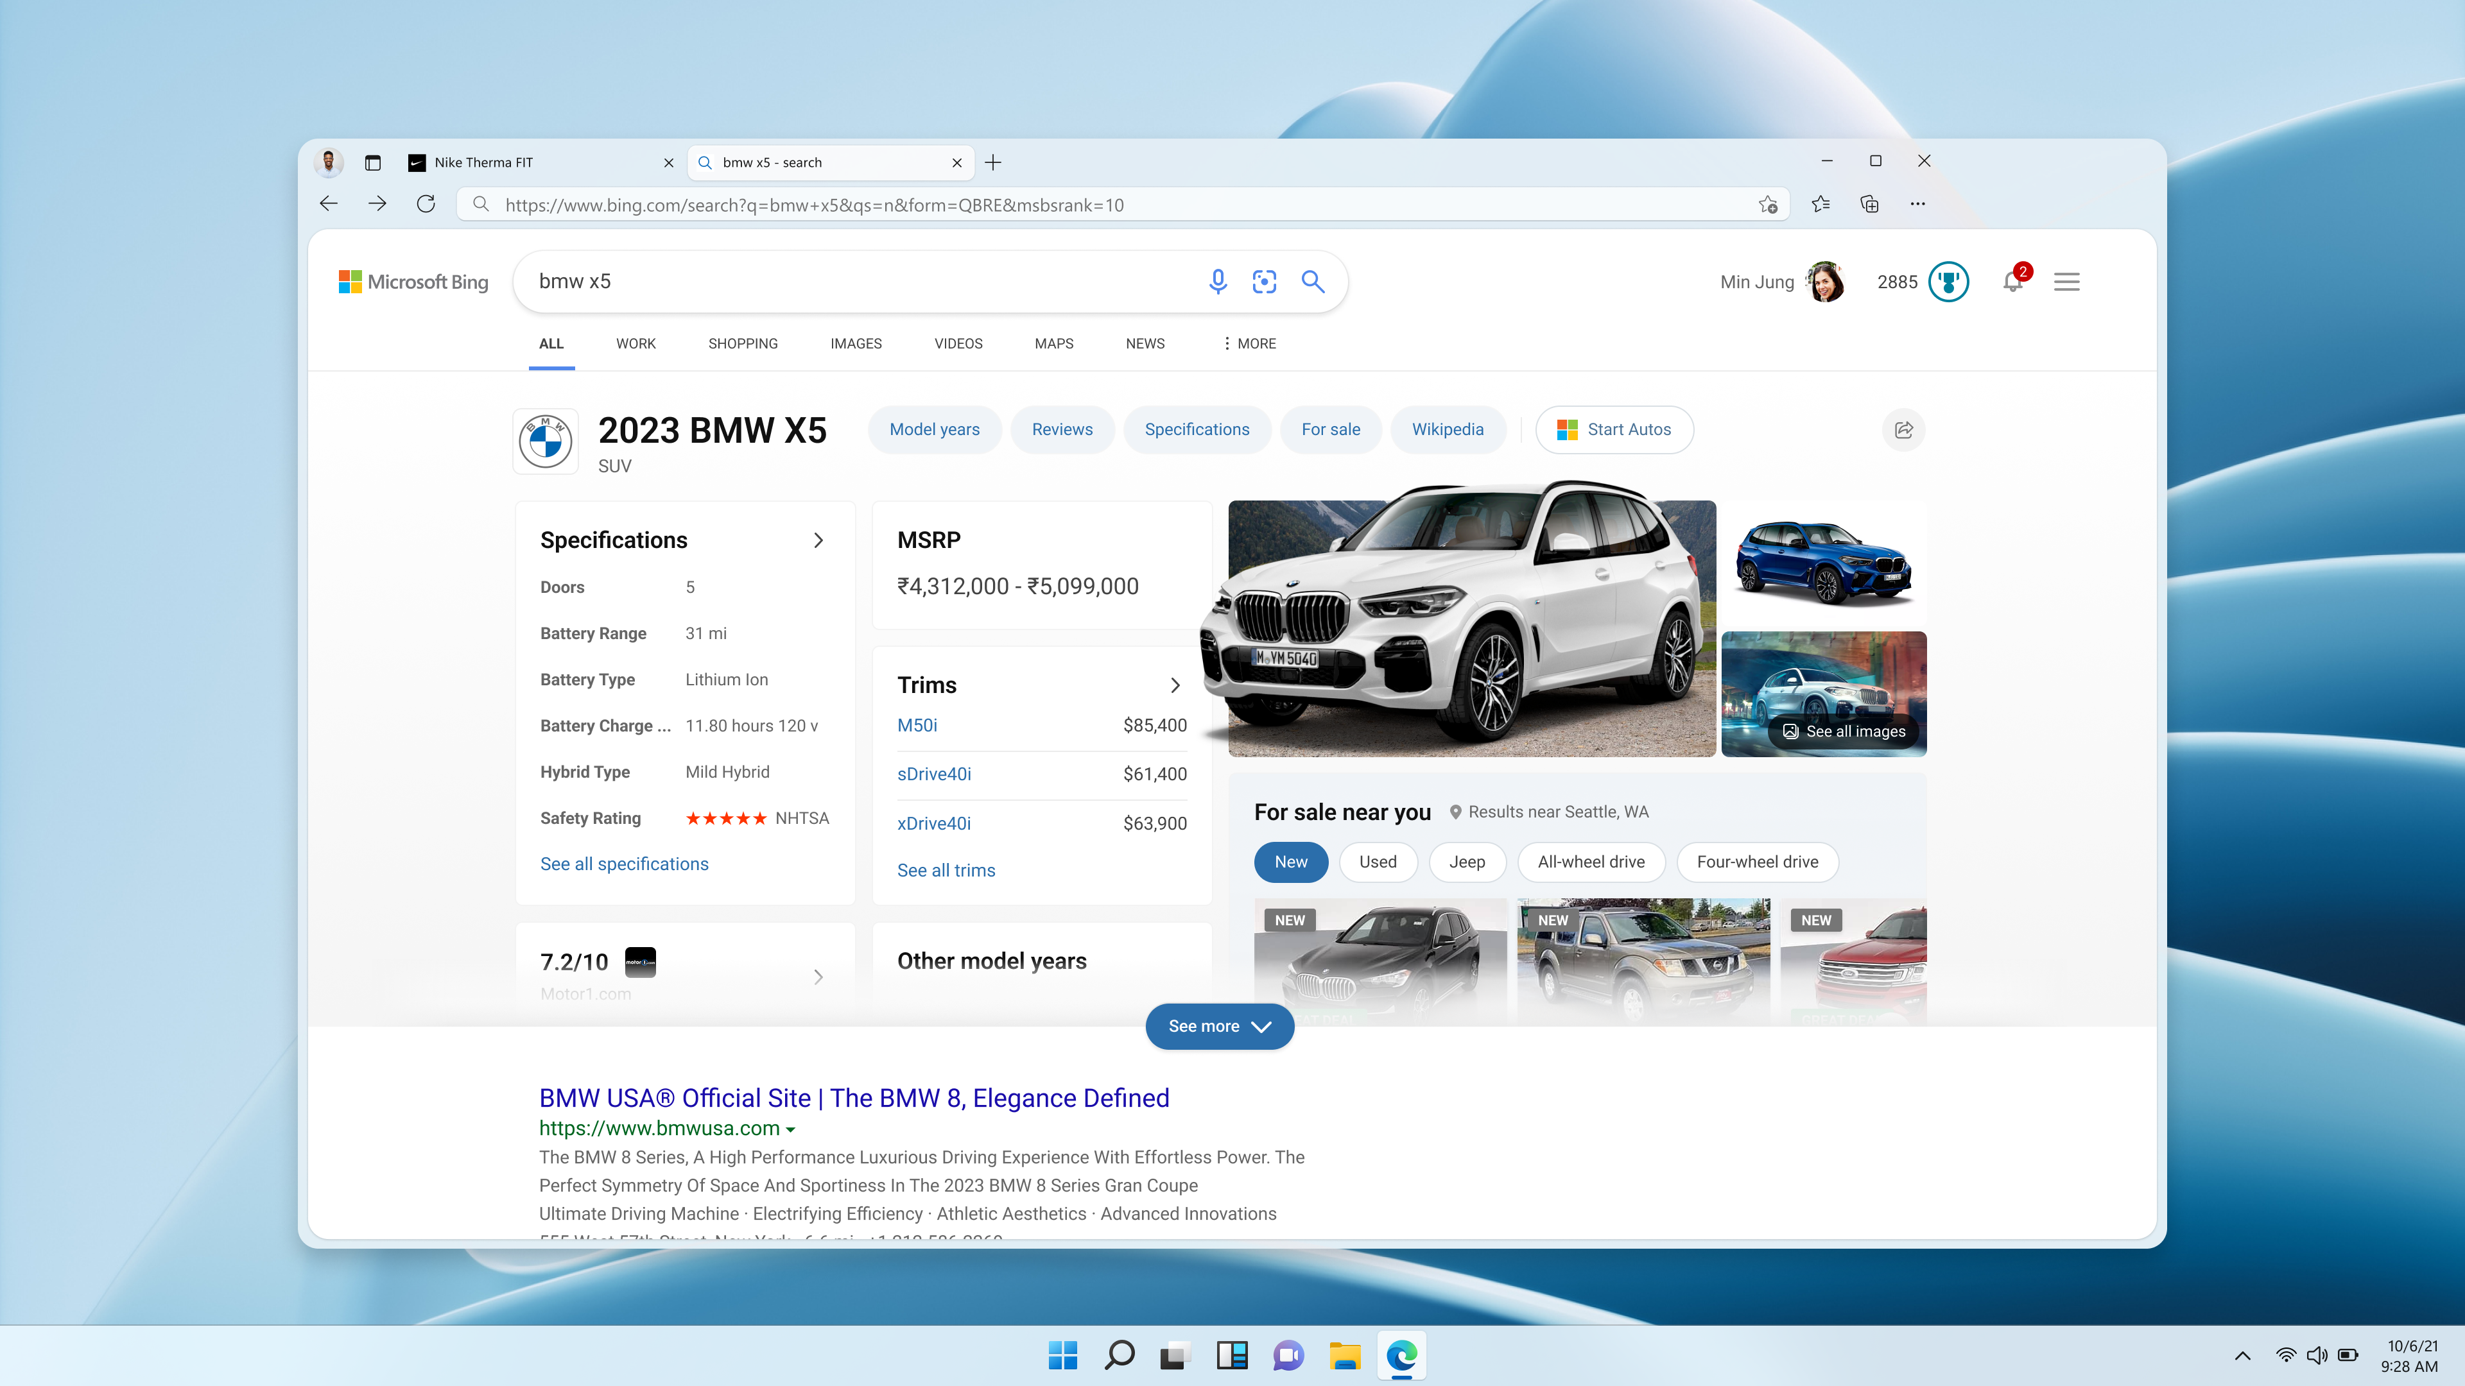Select the All-wheel drive filter

(1591, 862)
